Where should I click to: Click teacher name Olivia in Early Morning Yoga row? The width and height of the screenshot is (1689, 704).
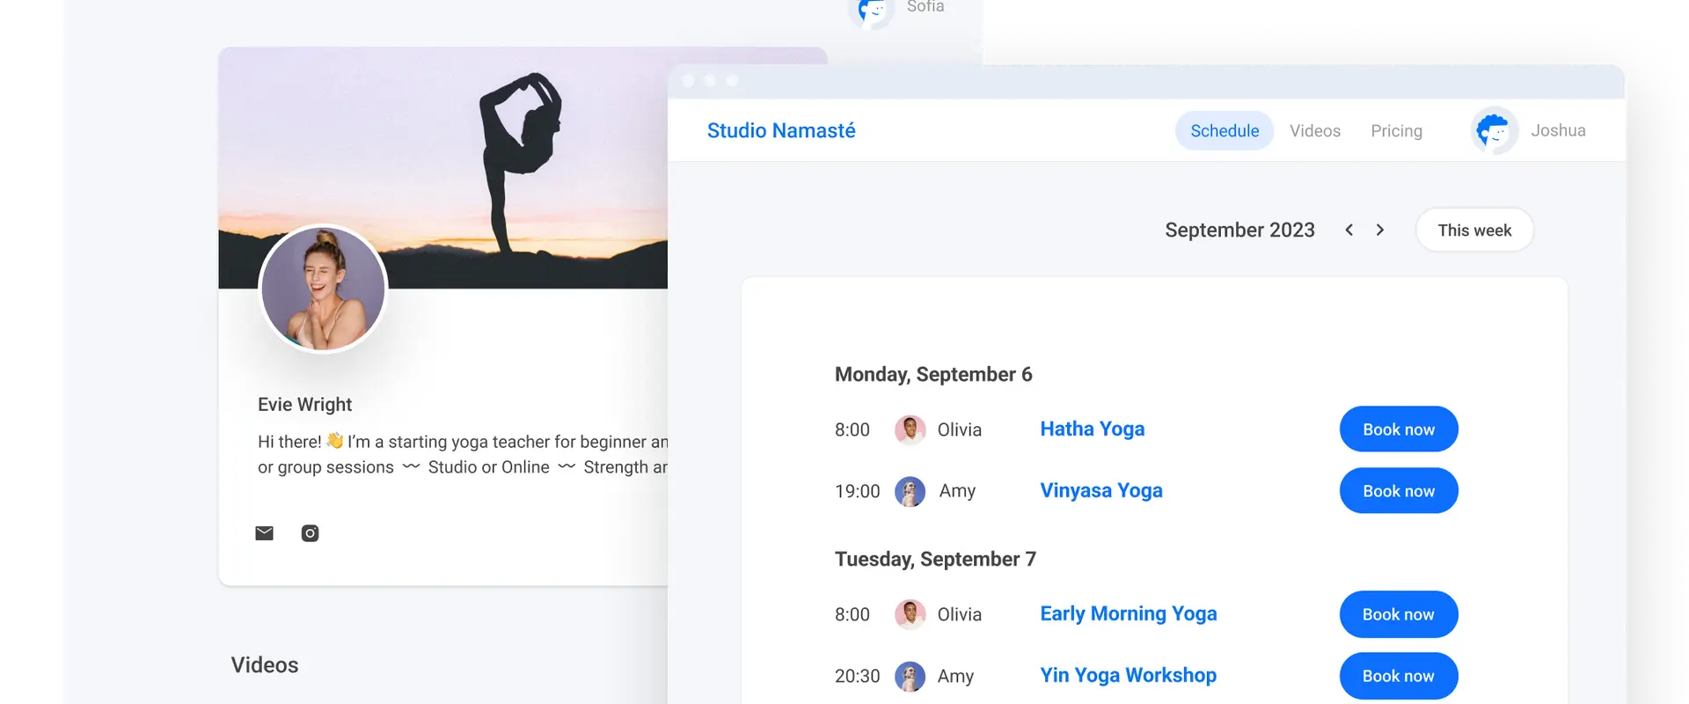click(x=960, y=614)
